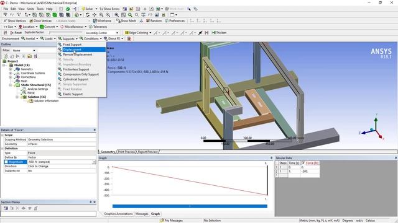
Task: Toggle Random colors option
Action: coord(154,20)
